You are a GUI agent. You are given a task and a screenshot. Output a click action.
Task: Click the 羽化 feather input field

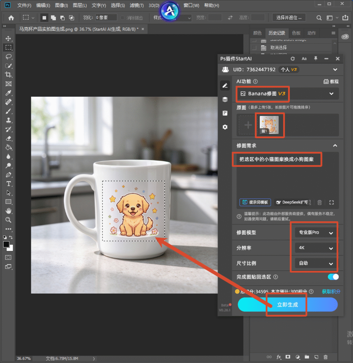(106, 18)
